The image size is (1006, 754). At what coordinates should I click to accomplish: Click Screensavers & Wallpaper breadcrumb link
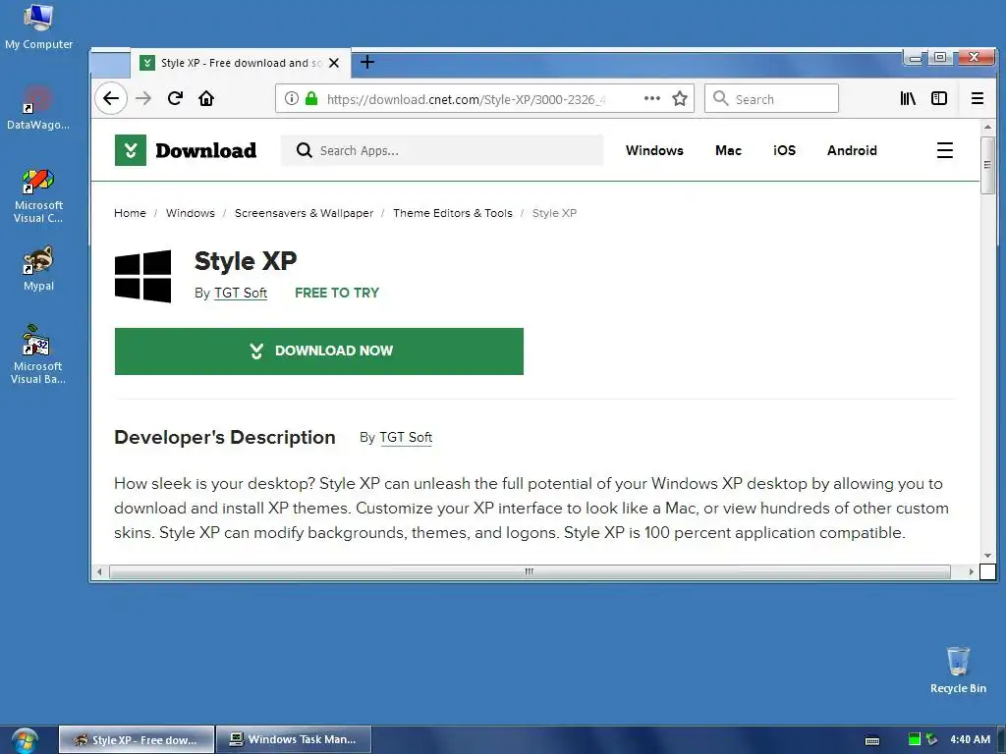304,213
